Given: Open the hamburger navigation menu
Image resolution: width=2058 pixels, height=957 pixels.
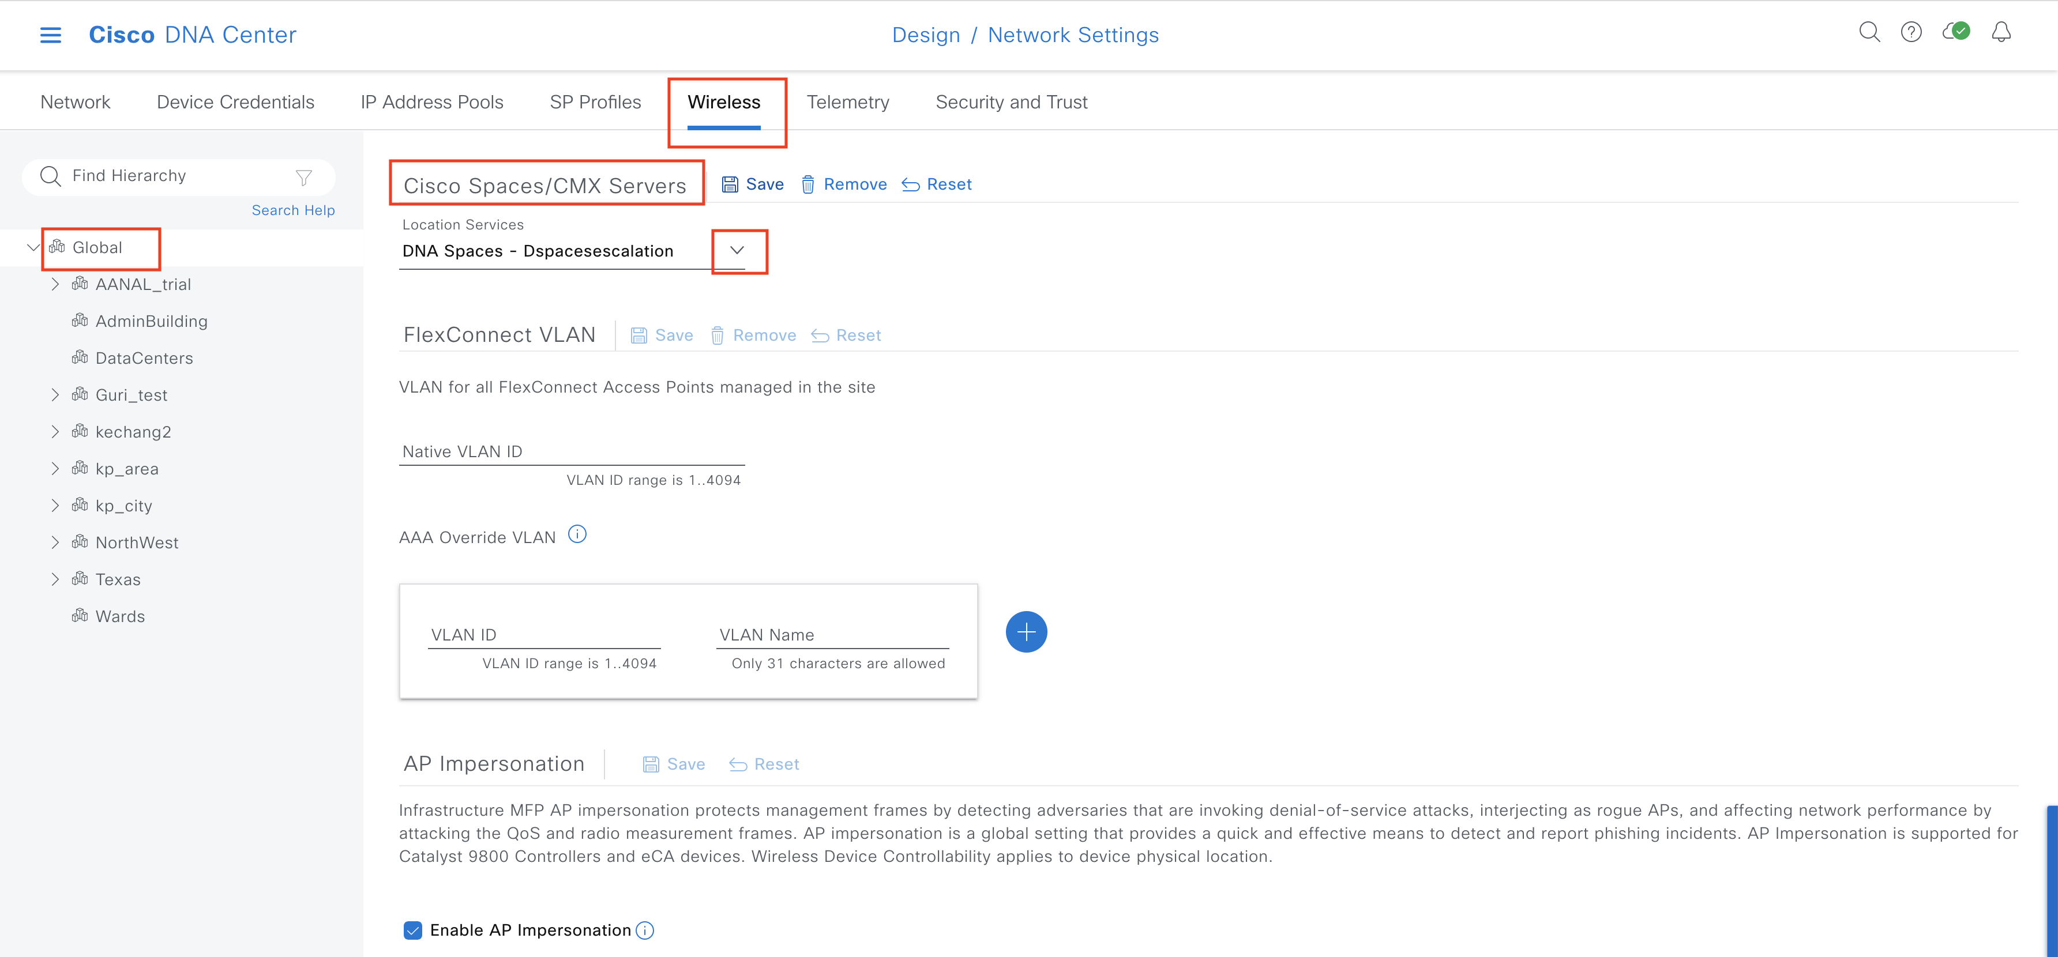Looking at the screenshot, I should 50,35.
